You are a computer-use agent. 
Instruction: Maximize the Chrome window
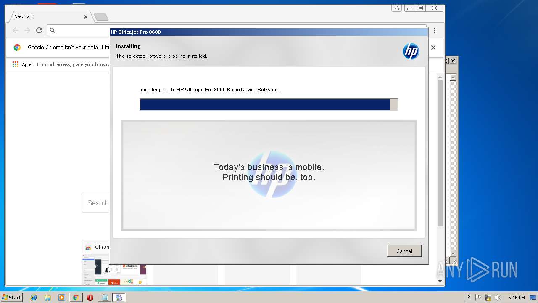tap(420, 8)
